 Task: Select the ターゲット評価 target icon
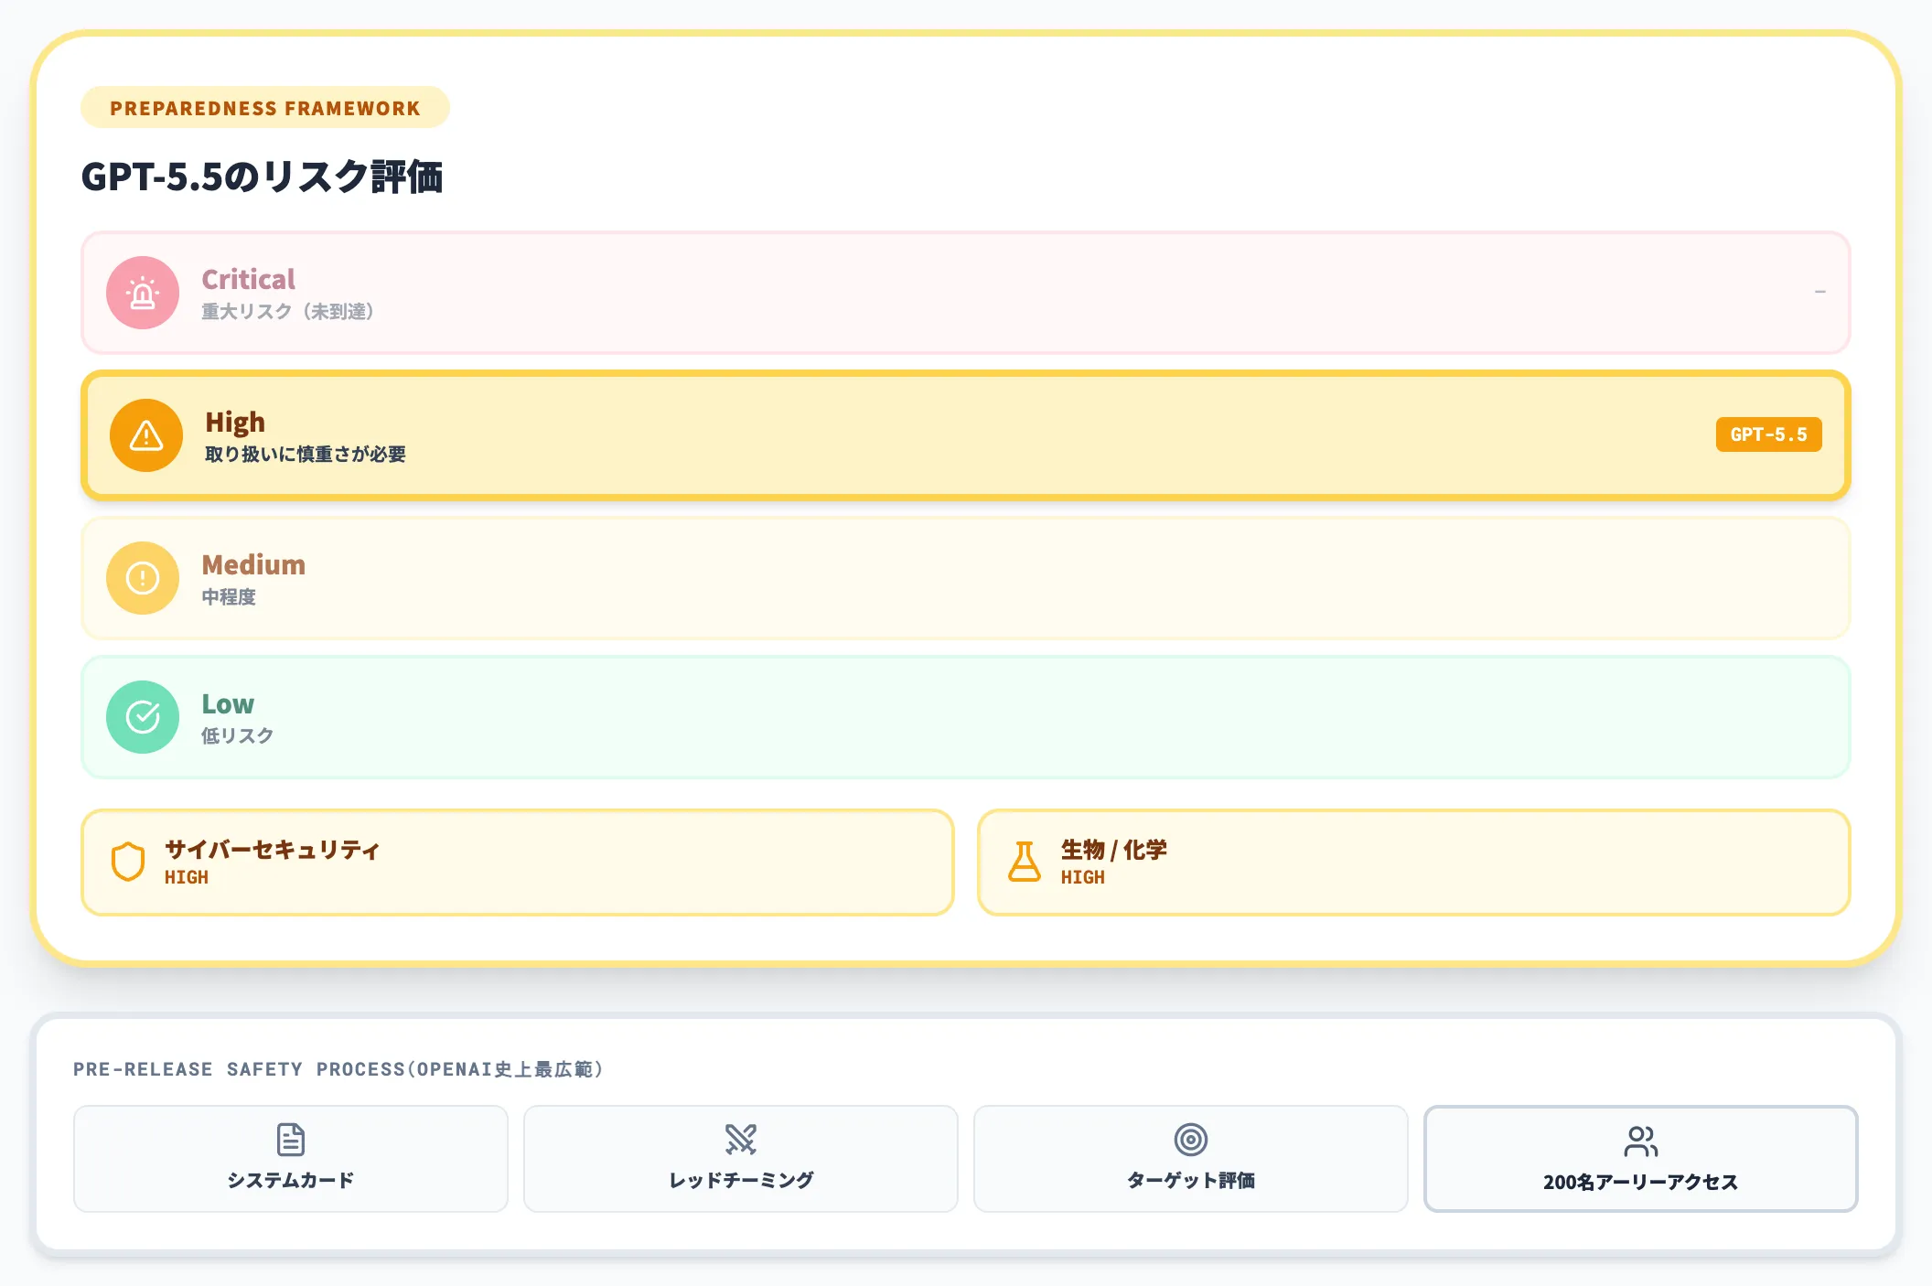point(1191,1140)
